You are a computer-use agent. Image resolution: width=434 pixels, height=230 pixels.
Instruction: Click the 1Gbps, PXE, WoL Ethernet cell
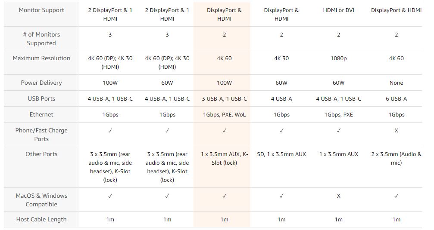(x=224, y=114)
